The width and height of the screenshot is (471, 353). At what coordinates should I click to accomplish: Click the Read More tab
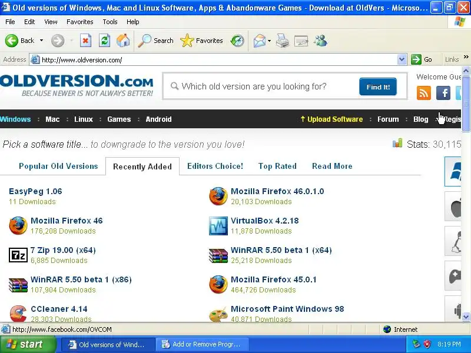tap(332, 166)
